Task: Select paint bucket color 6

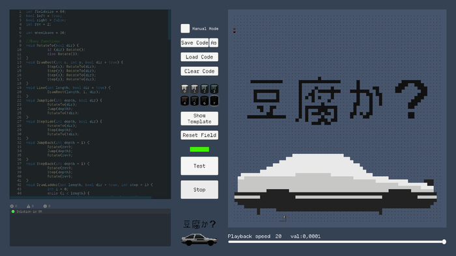Action: coord(205,101)
